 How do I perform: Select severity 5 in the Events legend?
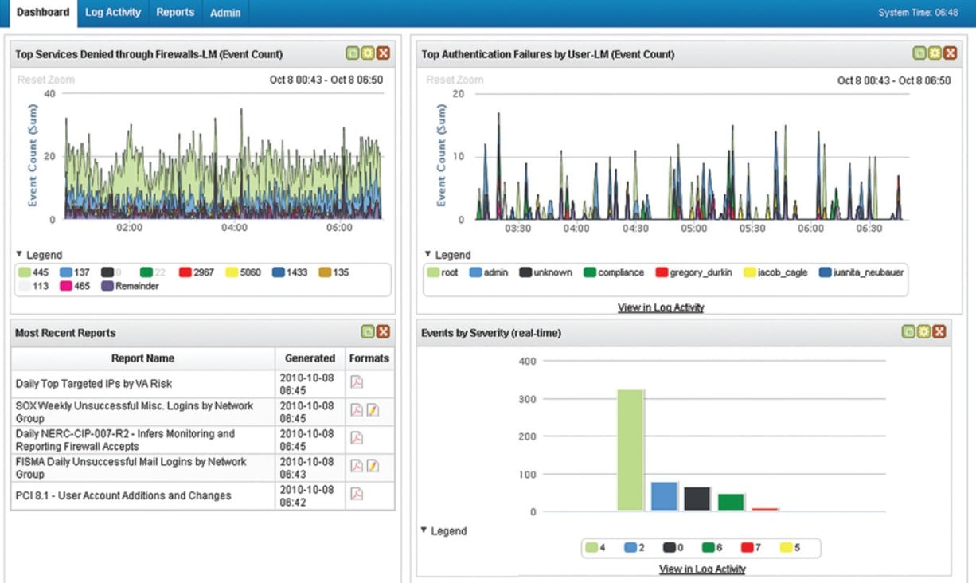click(789, 548)
